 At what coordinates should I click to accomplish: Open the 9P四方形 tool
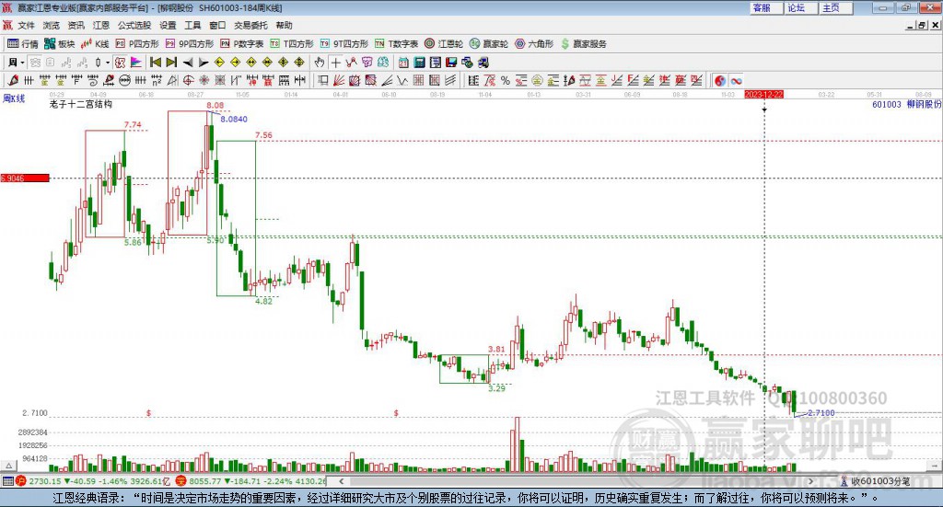click(x=190, y=44)
